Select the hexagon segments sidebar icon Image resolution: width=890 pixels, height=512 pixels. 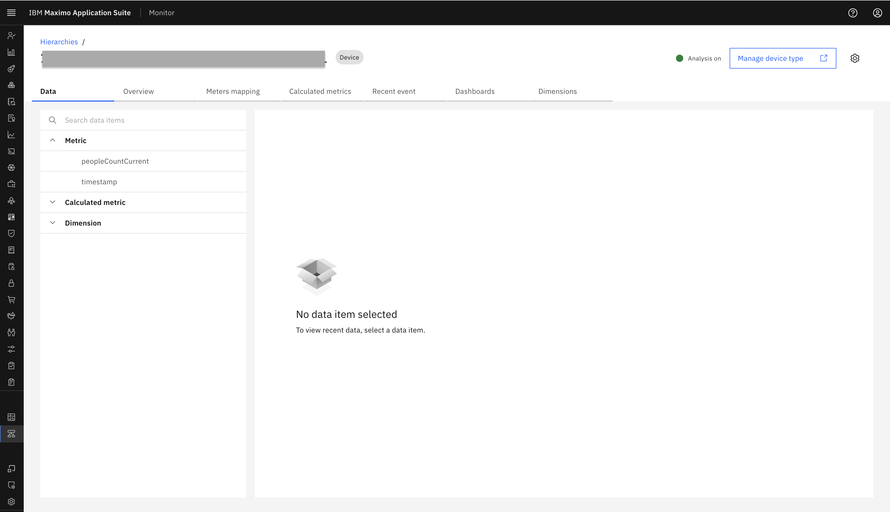point(11,167)
